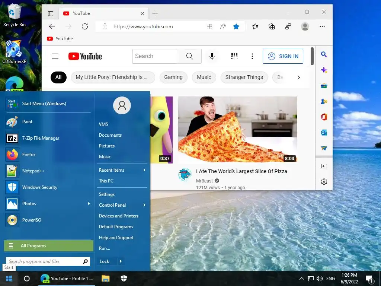Open Settings in Start menu
Viewport: 381px width, 286px height.
107,194
